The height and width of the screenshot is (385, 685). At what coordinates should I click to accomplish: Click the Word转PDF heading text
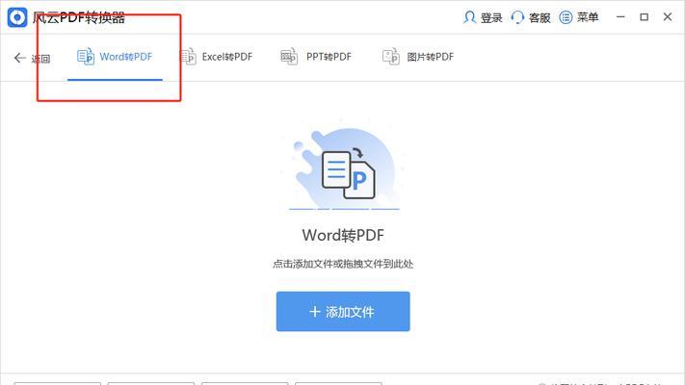pyautogui.click(x=343, y=235)
